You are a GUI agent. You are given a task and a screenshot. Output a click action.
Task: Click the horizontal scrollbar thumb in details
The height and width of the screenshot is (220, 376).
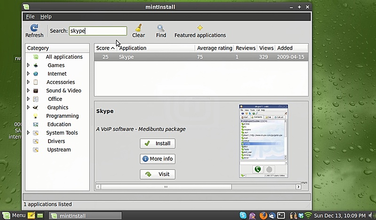click(166, 187)
